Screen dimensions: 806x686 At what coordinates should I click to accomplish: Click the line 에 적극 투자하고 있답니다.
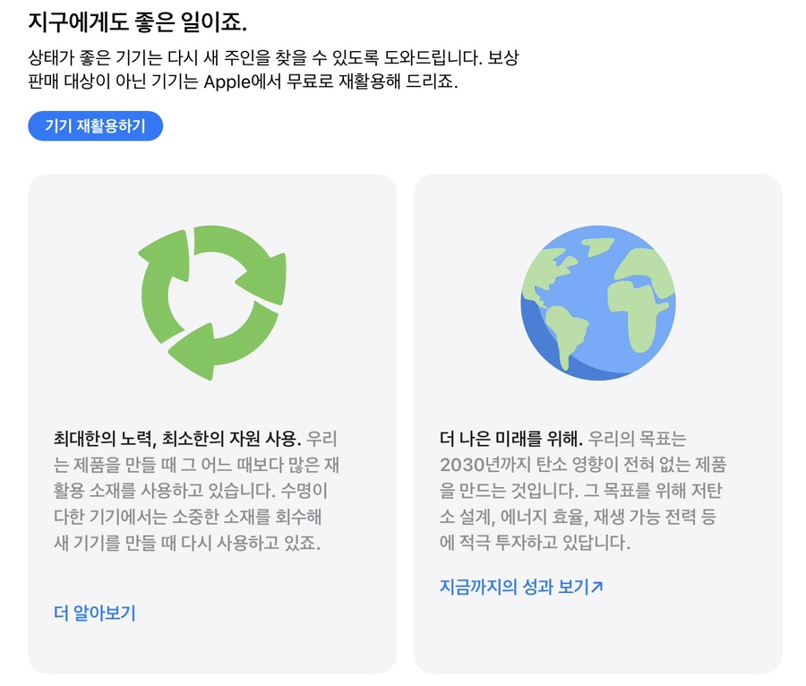[x=535, y=542]
